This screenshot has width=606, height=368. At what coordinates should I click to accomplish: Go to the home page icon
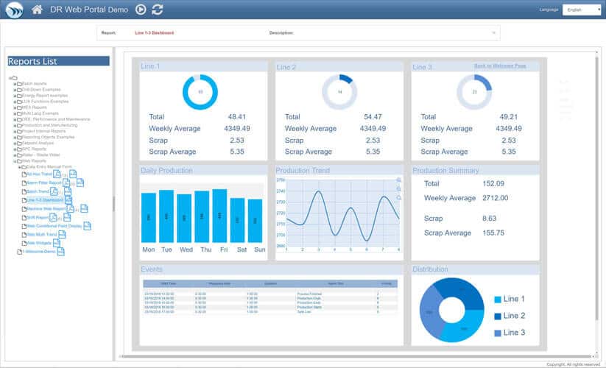(x=37, y=10)
